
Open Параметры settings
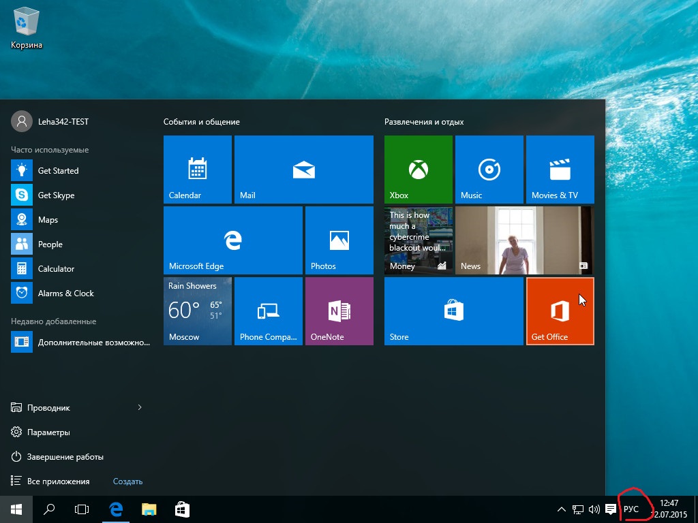click(x=40, y=432)
